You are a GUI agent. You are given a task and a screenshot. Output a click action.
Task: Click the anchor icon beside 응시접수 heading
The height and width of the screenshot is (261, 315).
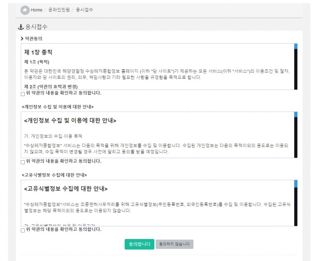pyautogui.click(x=21, y=27)
